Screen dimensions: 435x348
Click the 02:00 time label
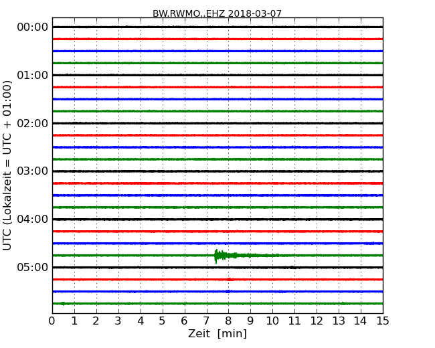(33, 123)
